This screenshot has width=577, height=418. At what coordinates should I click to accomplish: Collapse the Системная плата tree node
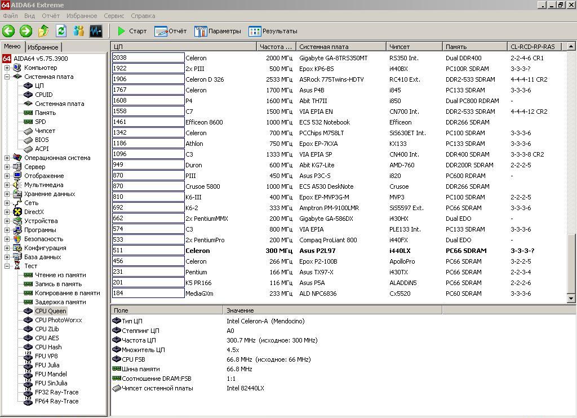[x=7, y=77]
